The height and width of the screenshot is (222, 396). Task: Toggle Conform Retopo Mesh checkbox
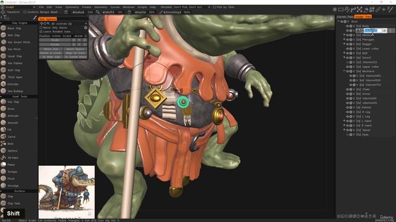25,12
